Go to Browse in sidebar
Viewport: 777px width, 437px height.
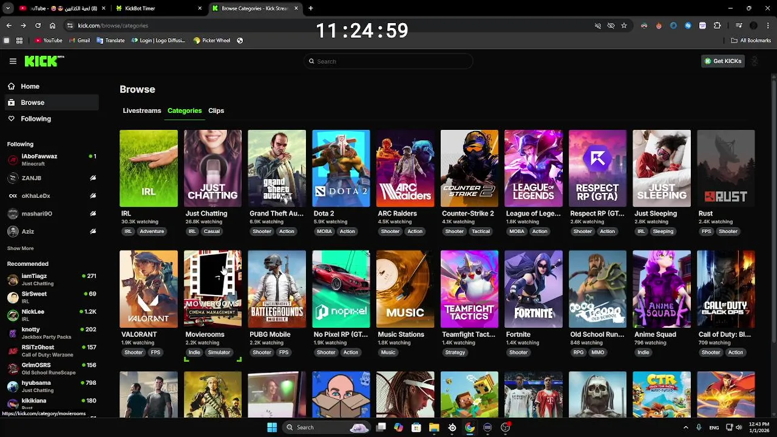[x=51, y=103]
